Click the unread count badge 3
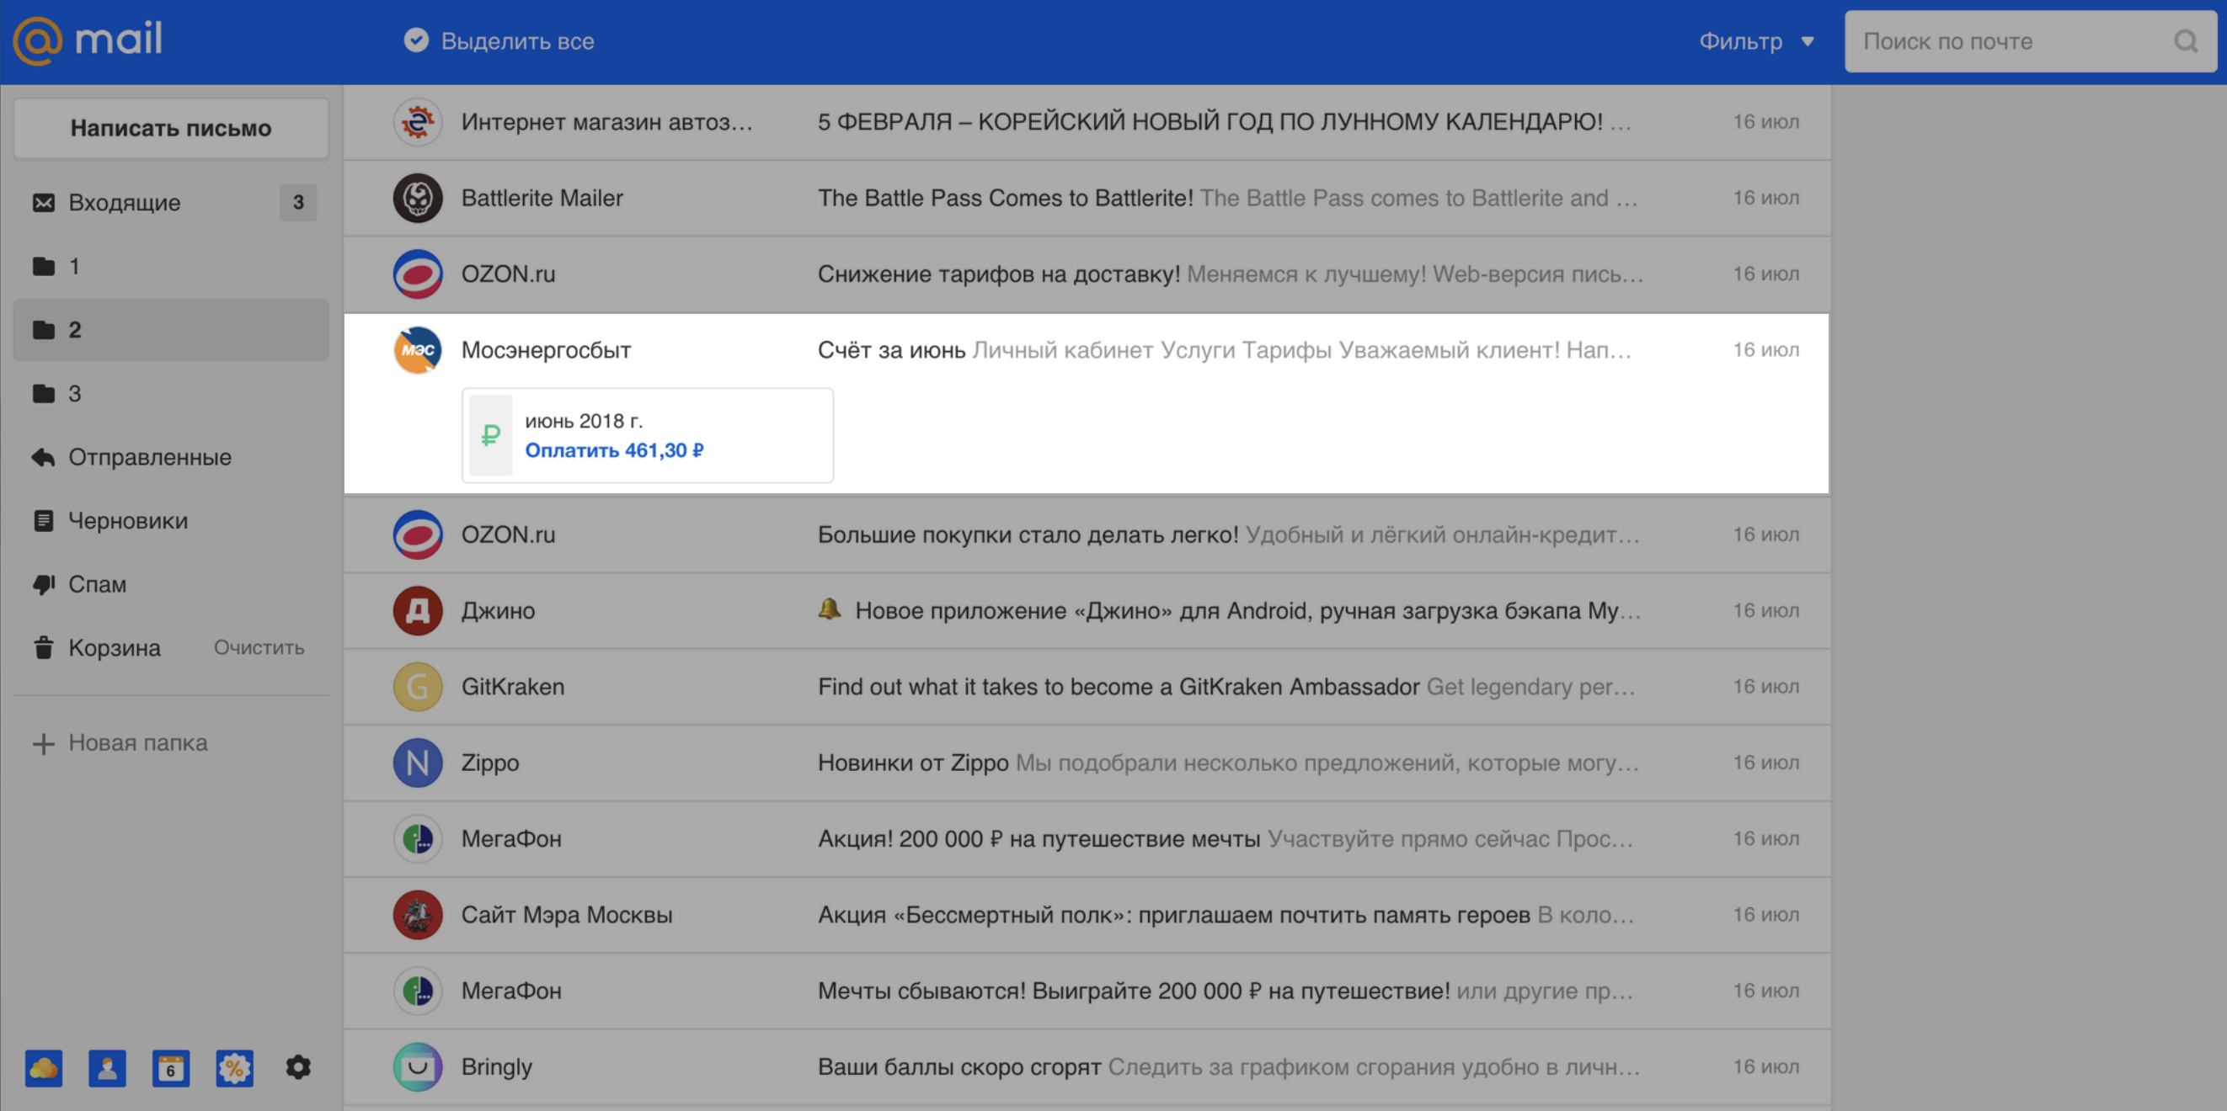2227x1111 pixels. pos(298,202)
